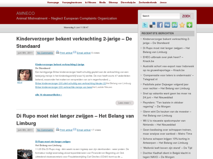
Task: Open sidebar link Schone schepen krijgen 10% korting
Action: pos(166,141)
